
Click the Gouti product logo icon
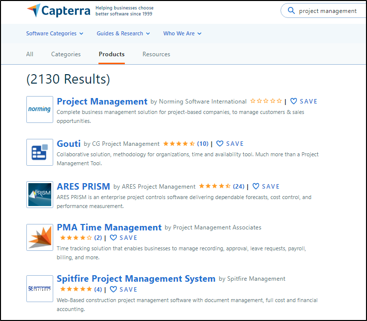point(40,152)
